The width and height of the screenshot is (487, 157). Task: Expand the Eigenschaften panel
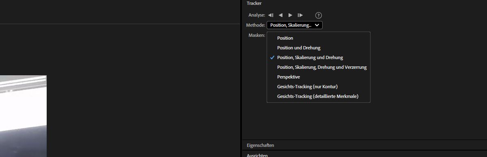(260, 145)
